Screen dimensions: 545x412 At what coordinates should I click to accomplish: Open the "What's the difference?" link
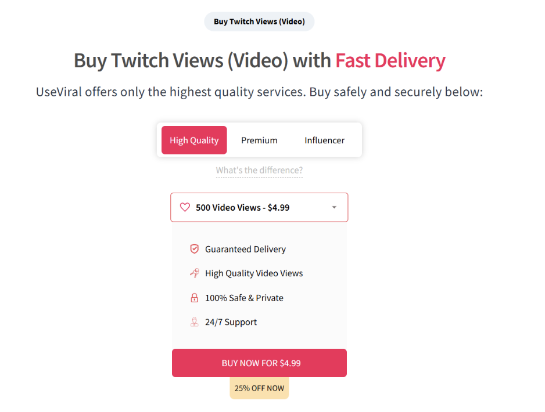(259, 170)
